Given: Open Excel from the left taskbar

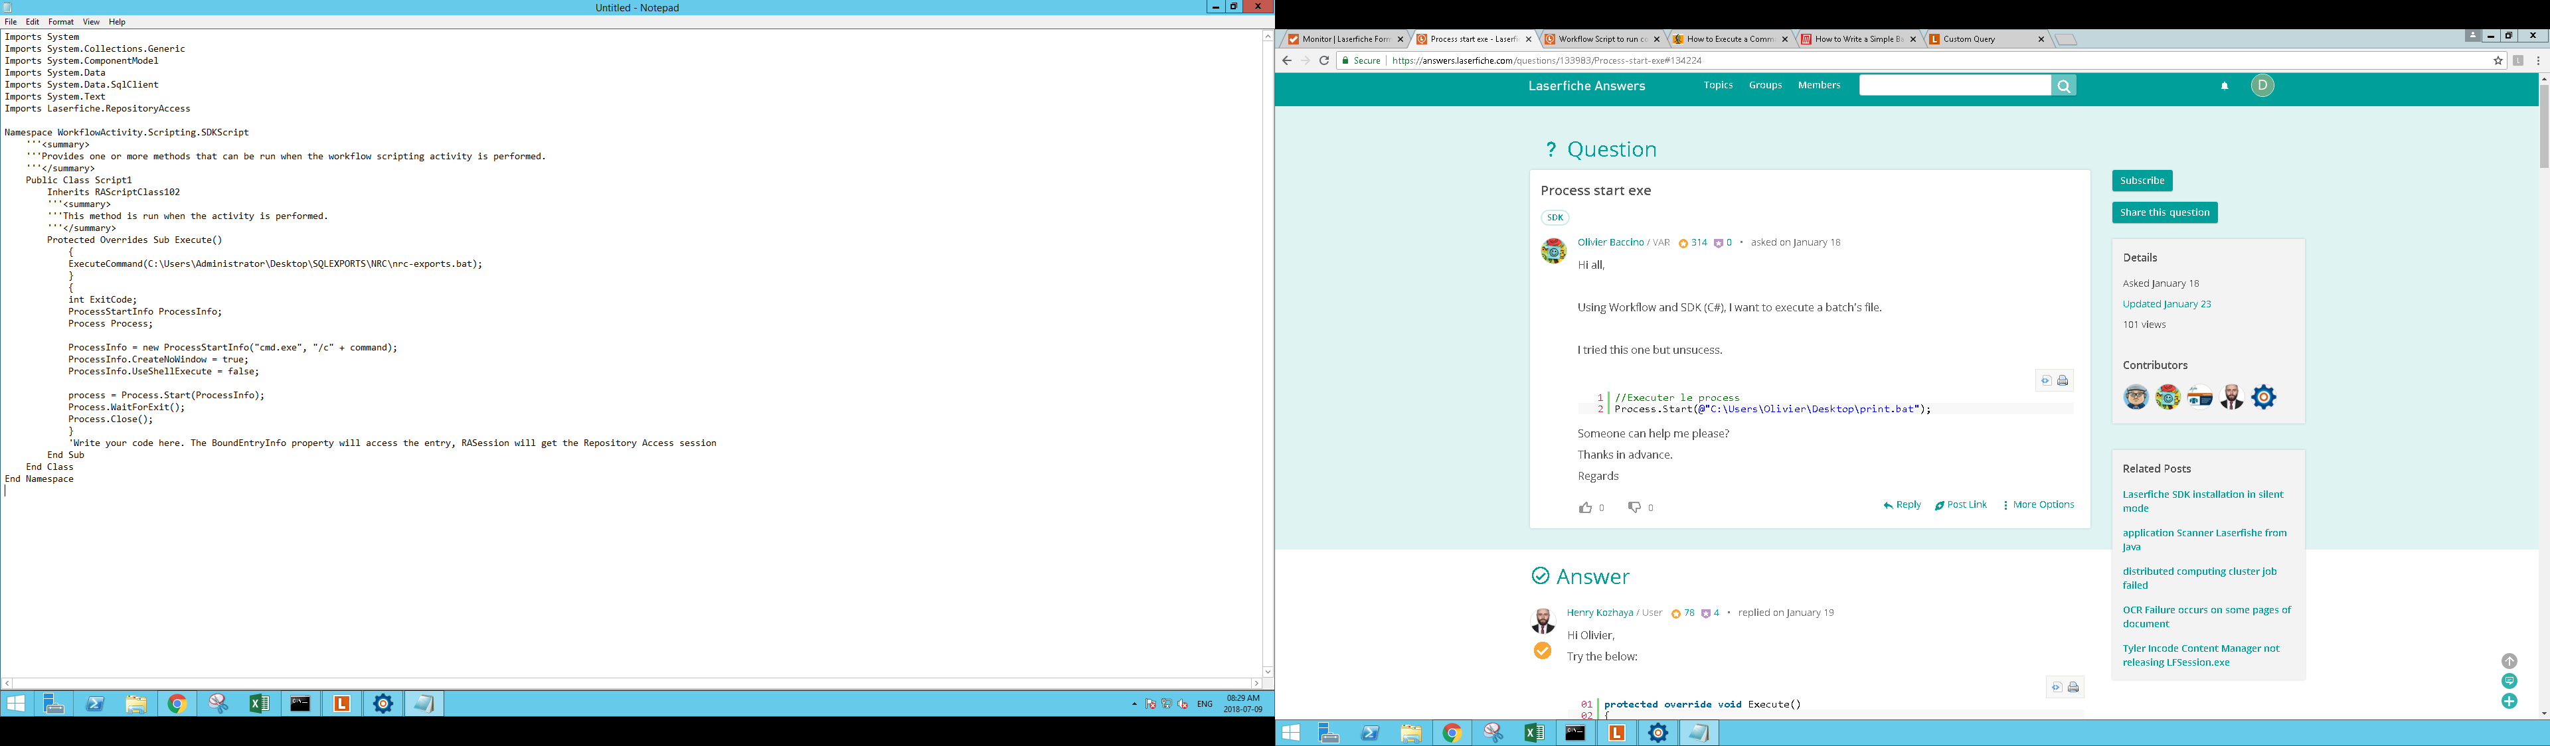Looking at the screenshot, I should tap(260, 704).
